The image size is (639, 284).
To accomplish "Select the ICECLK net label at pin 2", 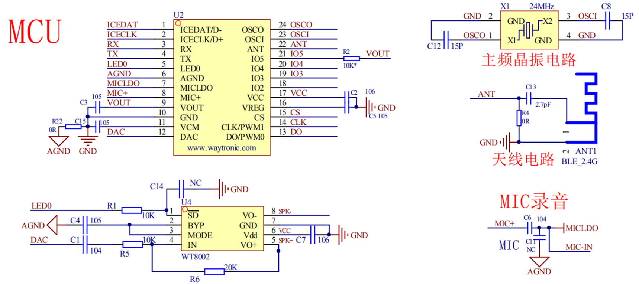I will click(x=122, y=34).
